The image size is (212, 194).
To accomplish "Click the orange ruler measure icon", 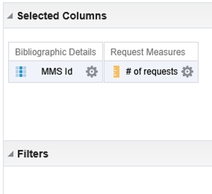I will 116,72.
